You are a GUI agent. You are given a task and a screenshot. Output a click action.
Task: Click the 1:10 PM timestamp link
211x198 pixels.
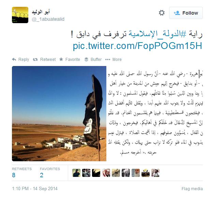pos(35,188)
